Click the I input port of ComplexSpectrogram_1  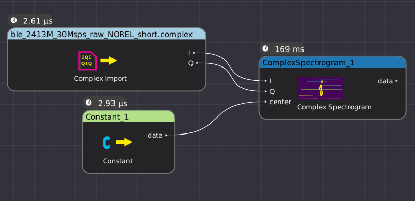(x=266, y=81)
